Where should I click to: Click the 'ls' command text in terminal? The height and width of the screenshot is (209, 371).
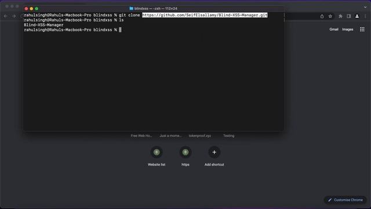tap(121, 20)
